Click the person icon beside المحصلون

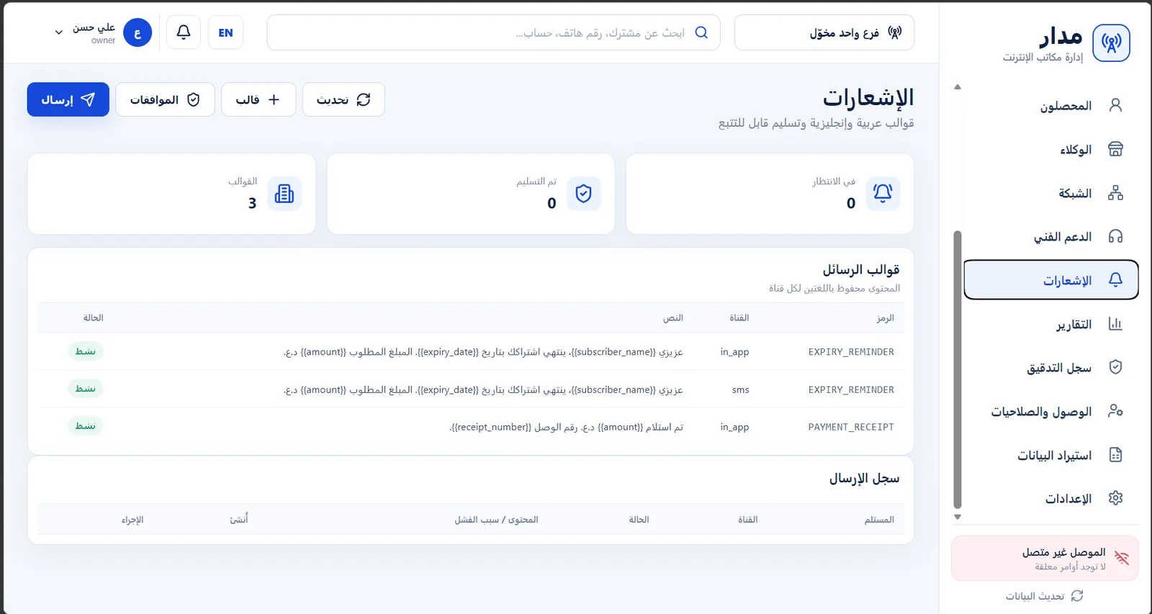pyautogui.click(x=1115, y=105)
